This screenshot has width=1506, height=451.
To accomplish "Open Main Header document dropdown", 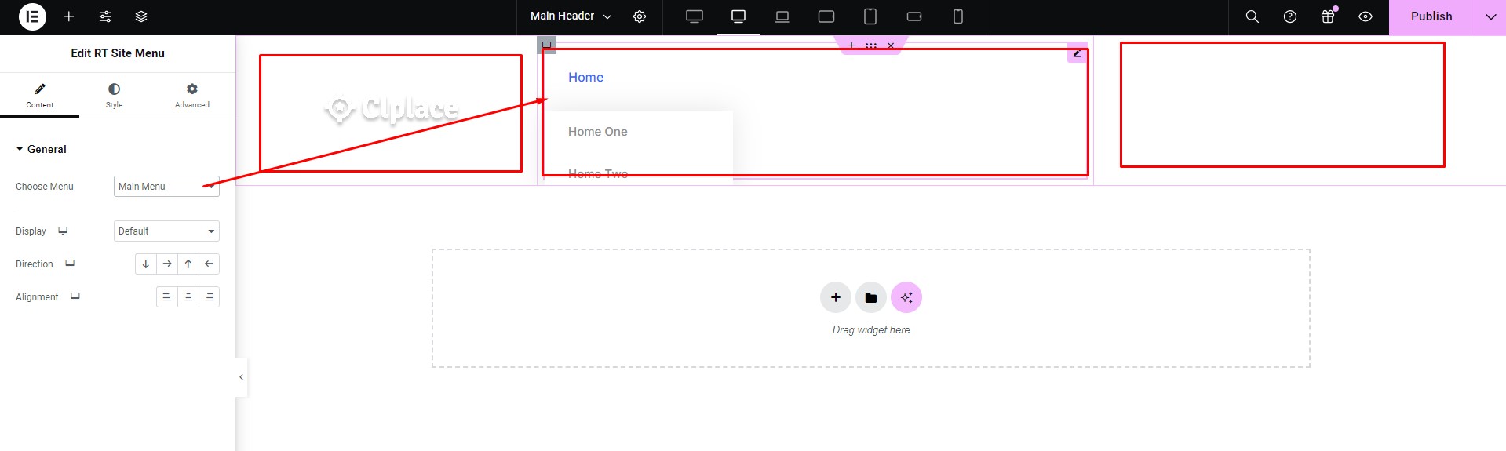I will 571,16.
